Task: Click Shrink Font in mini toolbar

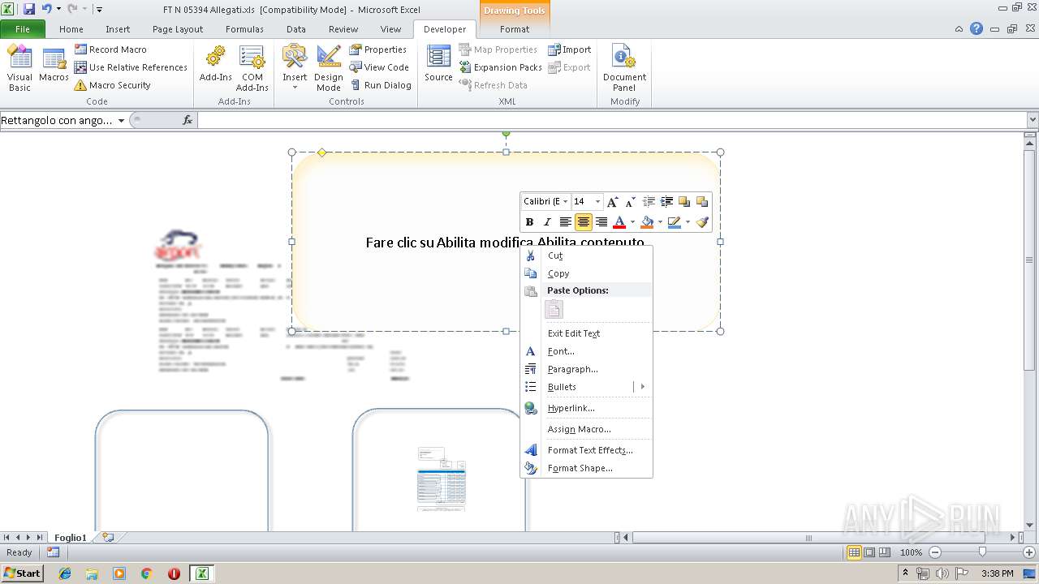Action: coord(631,201)
